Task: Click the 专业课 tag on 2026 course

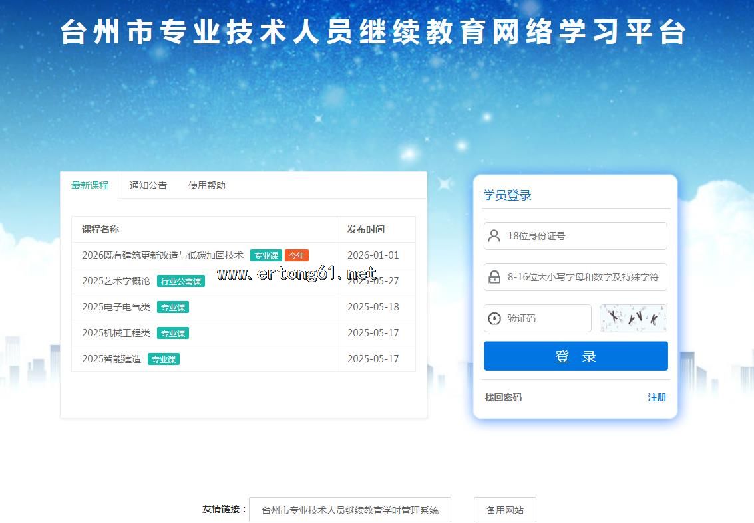Action: pyautogui.click(x=266, y=255)
